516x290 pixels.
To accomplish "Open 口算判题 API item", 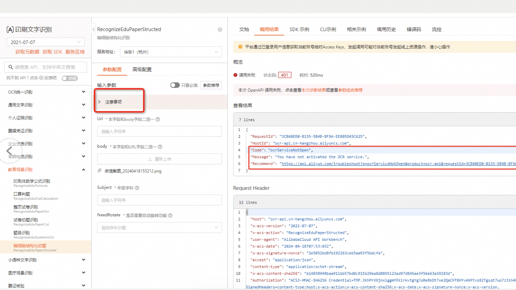I will [x=36, y=196].
